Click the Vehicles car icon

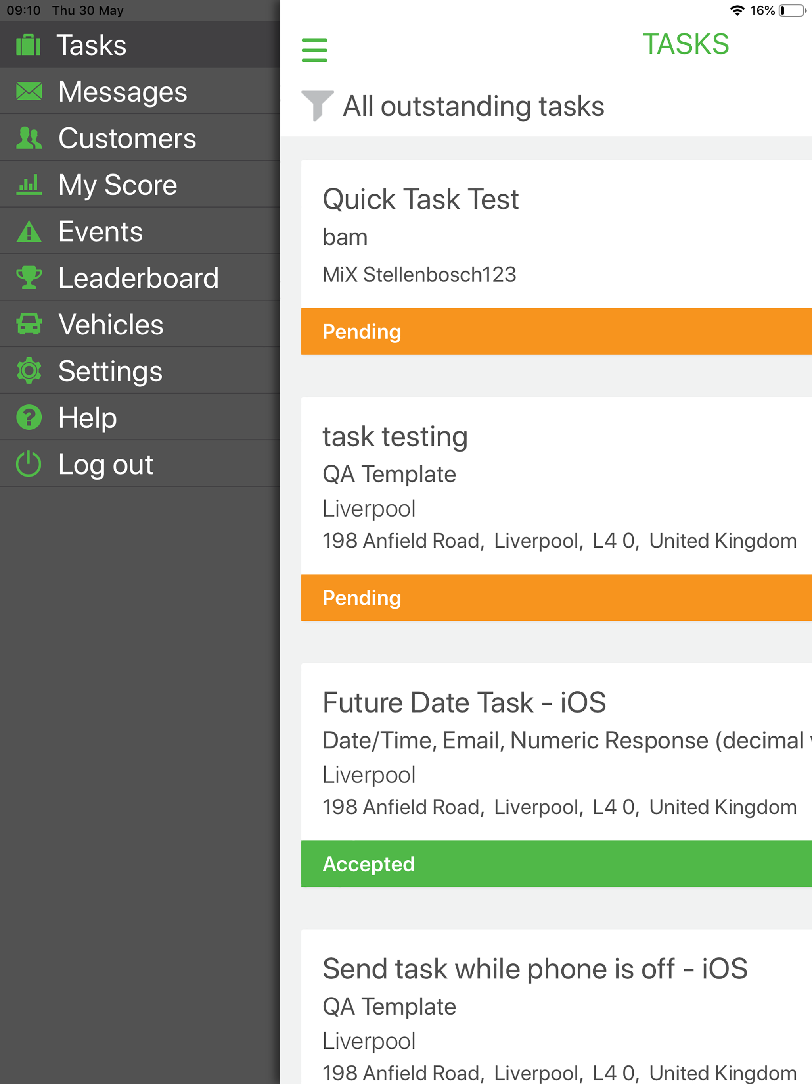29,324
